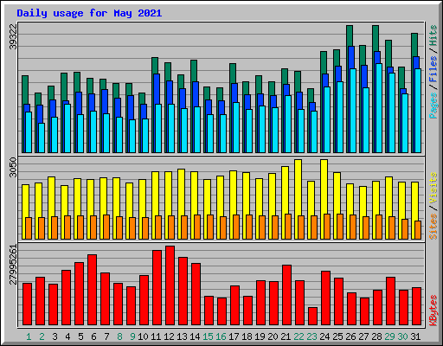Click day 11 on the x-axis
The height and width of the screenshot is (346, 443).
[x=156, y=336]
